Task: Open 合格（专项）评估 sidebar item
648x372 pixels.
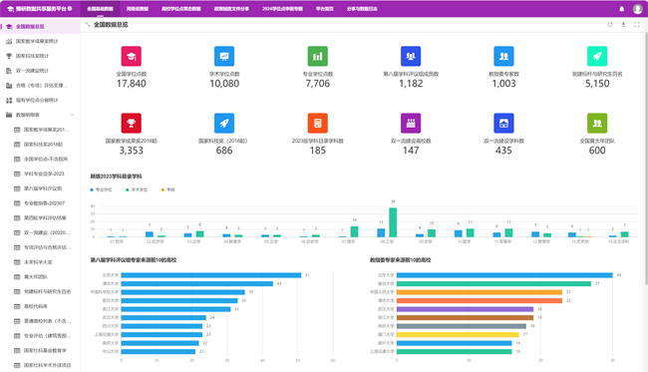Action: click(x=40, y=86)
